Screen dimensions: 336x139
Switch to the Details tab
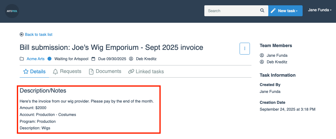pos(34,72)
